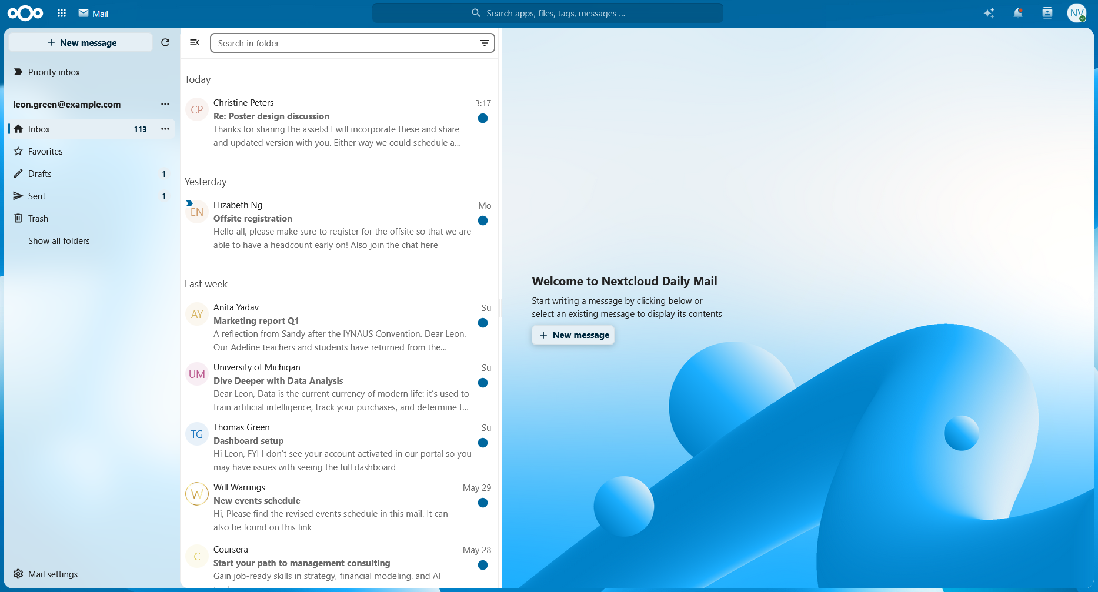1098x592 pixels.
Task: Click sender name Thomas Green
Action: (x=242, y=427)
